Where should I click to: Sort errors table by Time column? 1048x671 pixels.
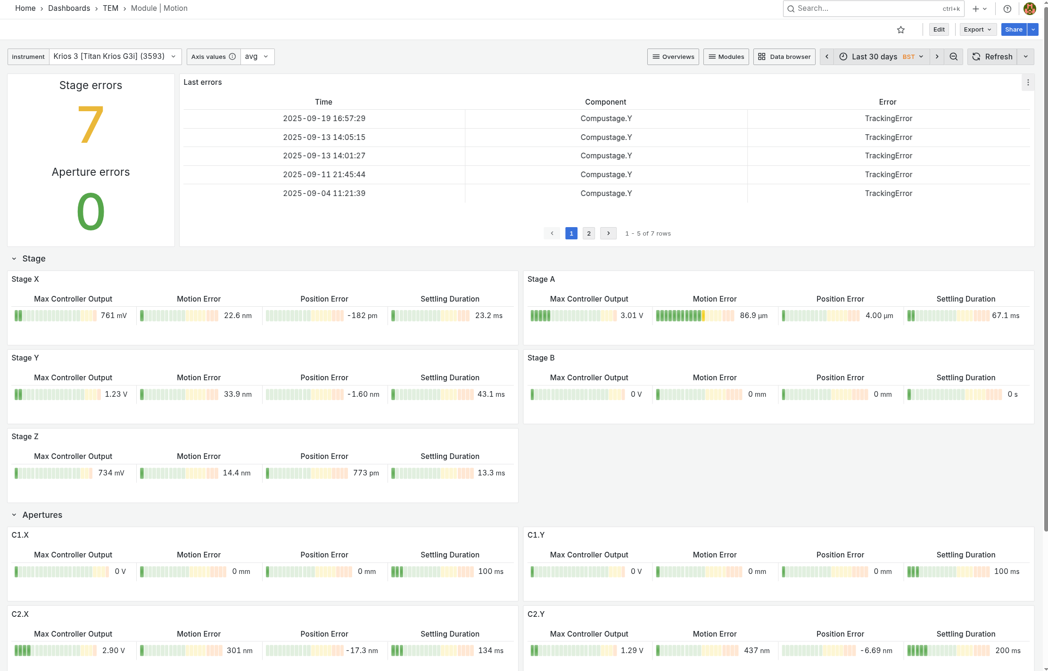click(323, 102)
